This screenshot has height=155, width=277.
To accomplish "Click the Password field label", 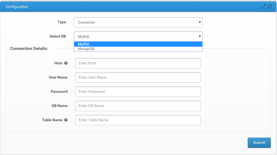I will [x=59, y=91].
